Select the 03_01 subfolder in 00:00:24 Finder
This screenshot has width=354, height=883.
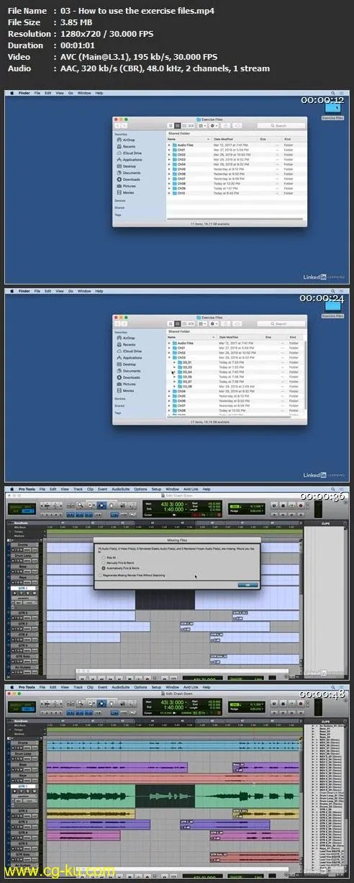pyautogui.click(x=183, y=362)
